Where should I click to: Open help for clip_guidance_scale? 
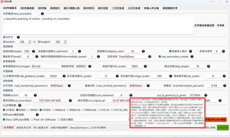[64, 76]
